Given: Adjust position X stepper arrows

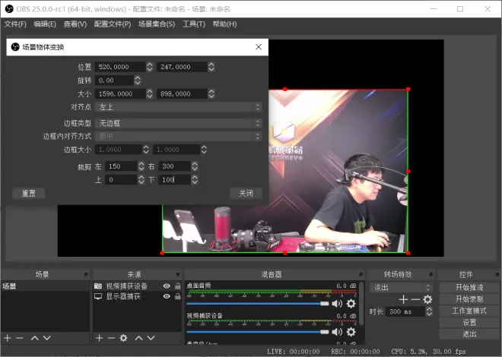Looking at the screenshot, I should click(150, 67).
